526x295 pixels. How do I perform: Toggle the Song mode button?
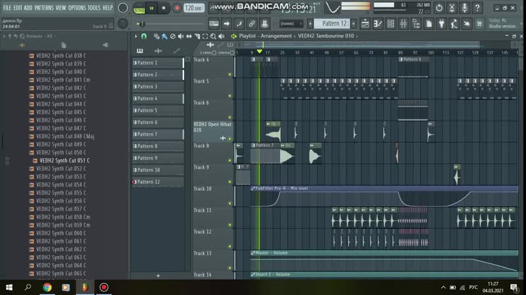[x=139, y=9]
